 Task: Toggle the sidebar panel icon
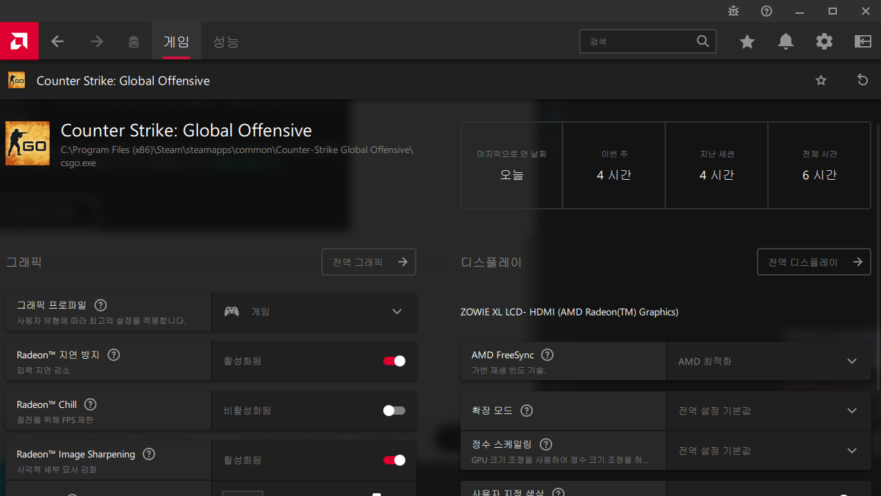tap(863, 41)
